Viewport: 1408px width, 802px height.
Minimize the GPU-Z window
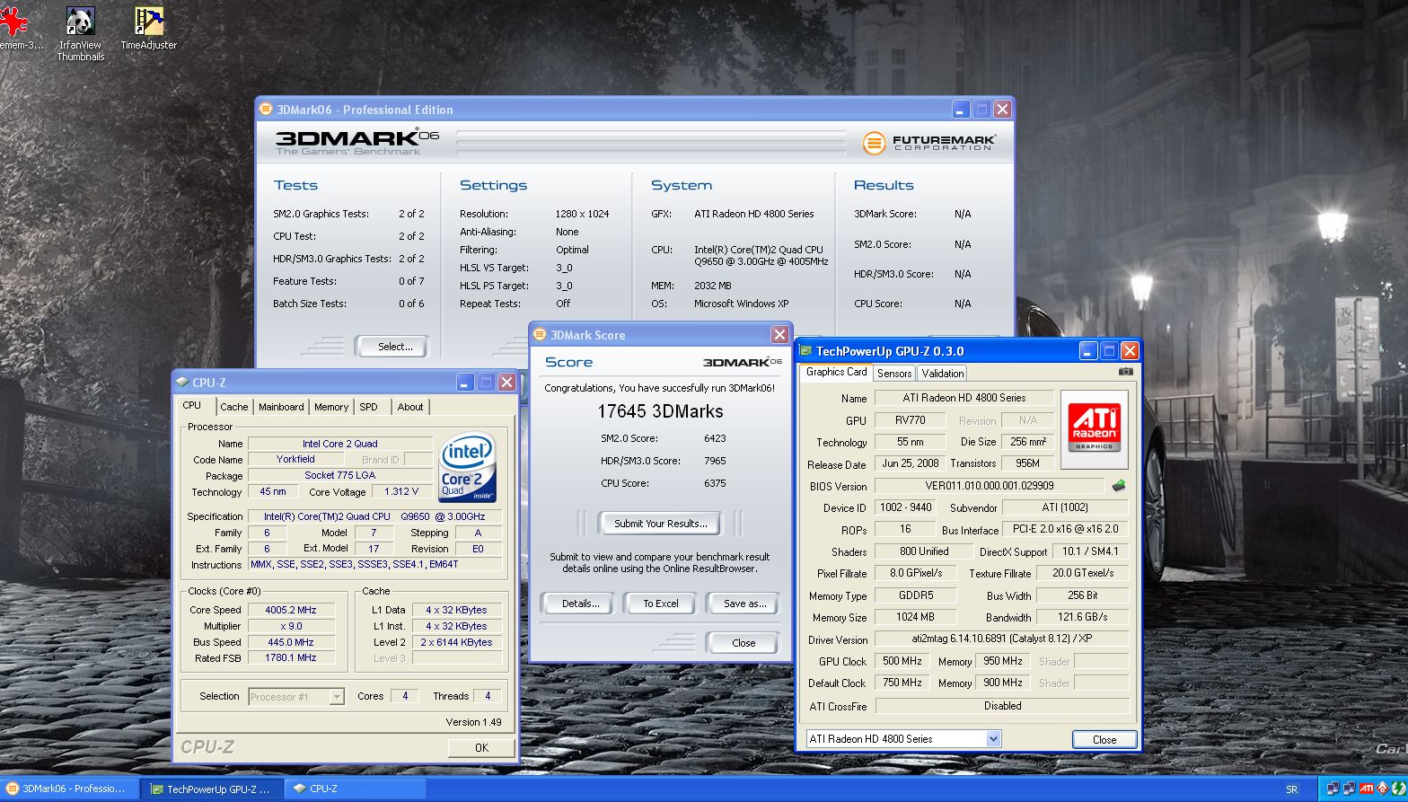pyautogui.click(x=1087, y=351)
